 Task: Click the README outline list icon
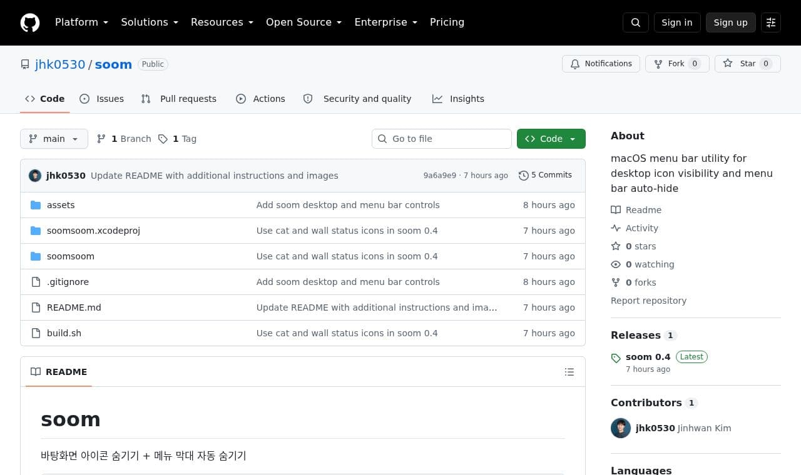(x=569, y=372)
